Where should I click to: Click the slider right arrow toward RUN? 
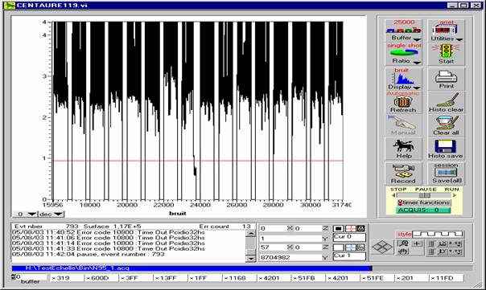pos(455,195)
